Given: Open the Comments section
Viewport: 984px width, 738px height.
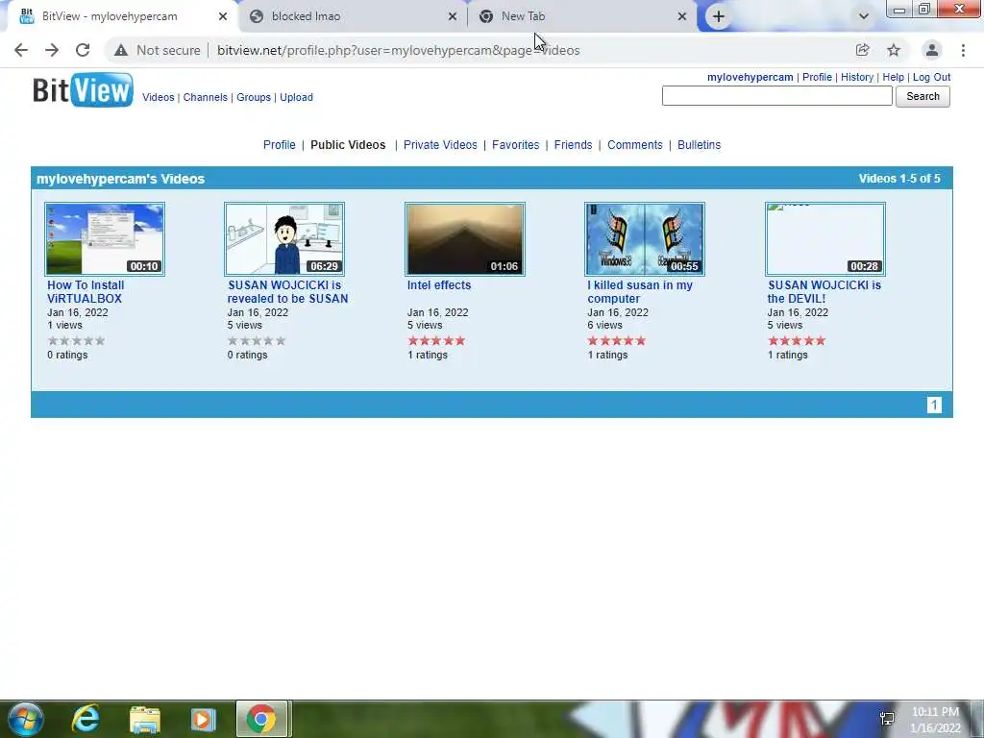Looking at the screenshot, I should click(x=634, y=145).
